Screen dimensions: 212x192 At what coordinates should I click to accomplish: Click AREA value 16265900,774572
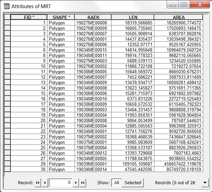point(178,23)
